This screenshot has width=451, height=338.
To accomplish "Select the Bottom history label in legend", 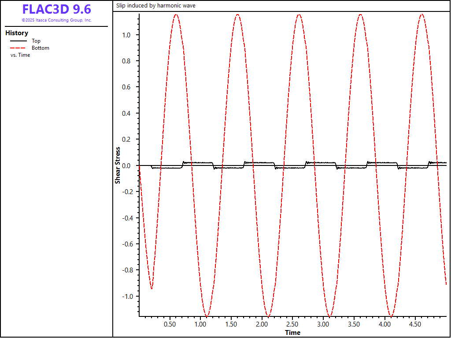I will [x=41, y=48].
